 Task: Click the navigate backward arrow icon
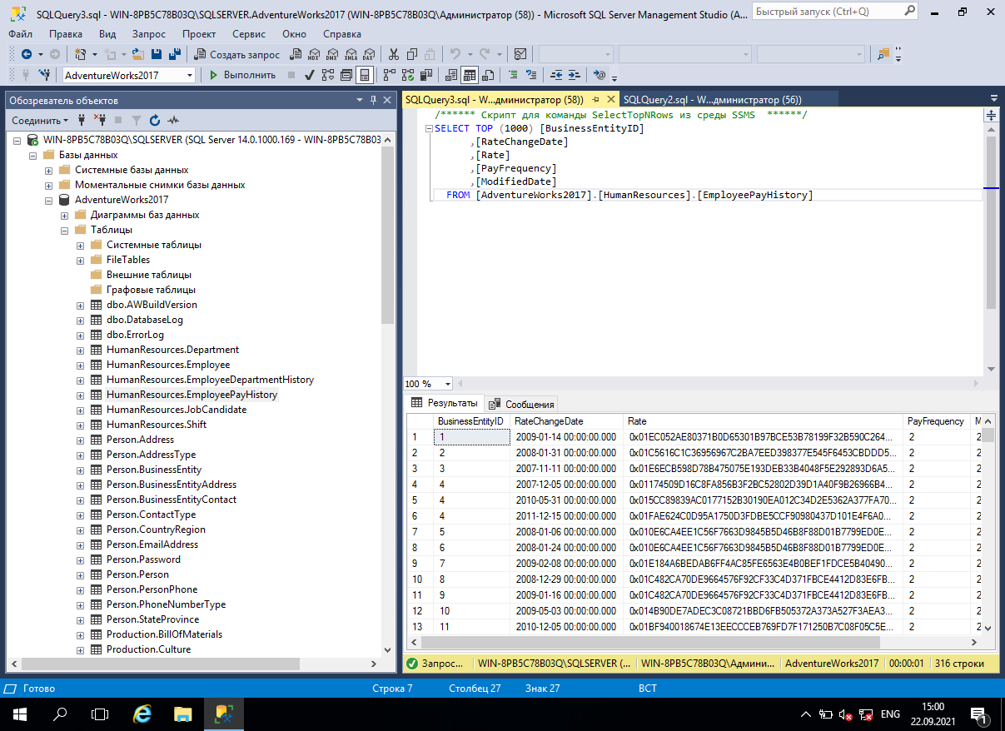coord(27,54)
